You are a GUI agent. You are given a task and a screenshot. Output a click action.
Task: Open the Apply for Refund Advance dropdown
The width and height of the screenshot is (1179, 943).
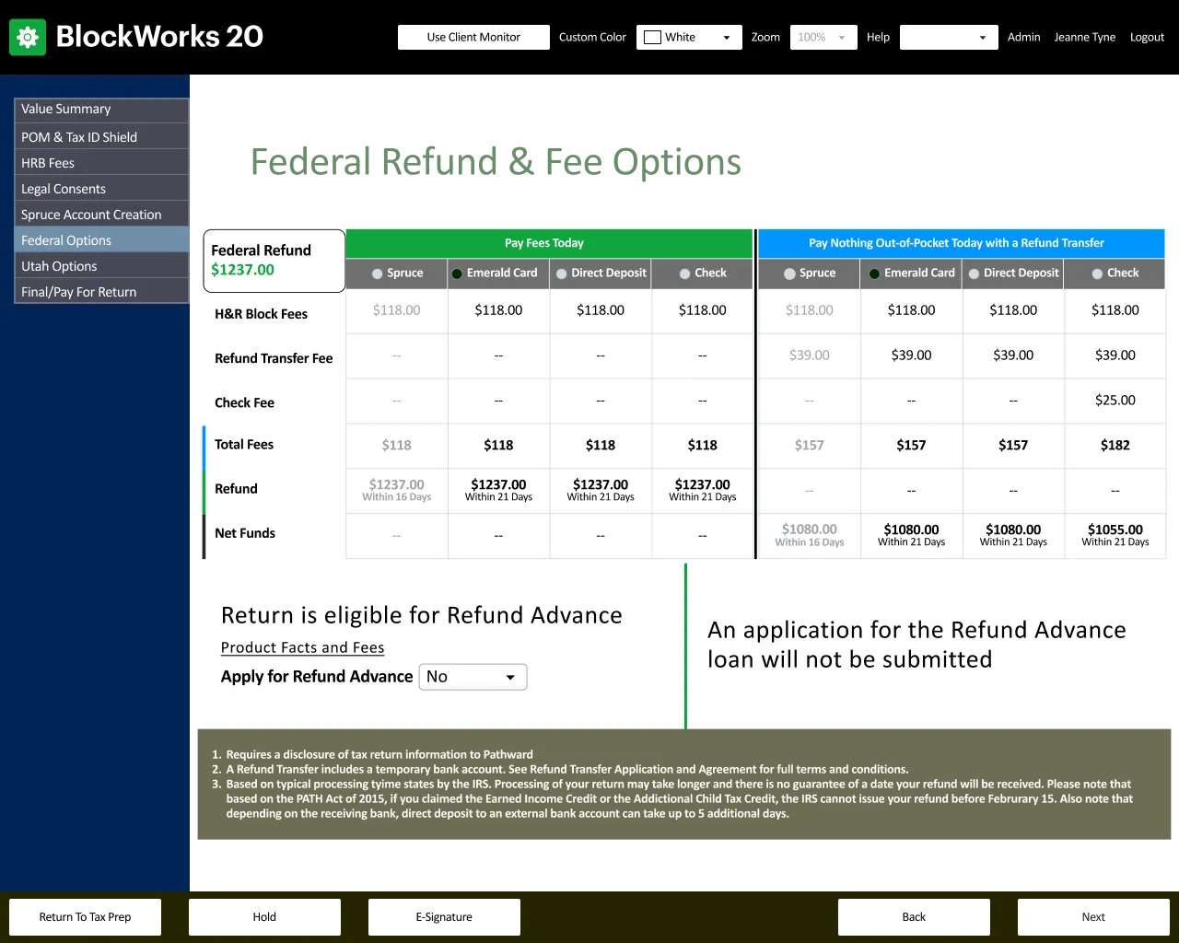tap(473, 677)
